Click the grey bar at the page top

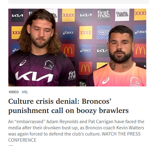pos(79,2)
